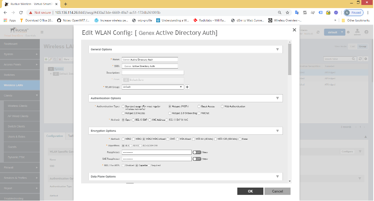Collapse the Data Plane Options section
Screen dimensions: 374x201
[x=278, y=176]
